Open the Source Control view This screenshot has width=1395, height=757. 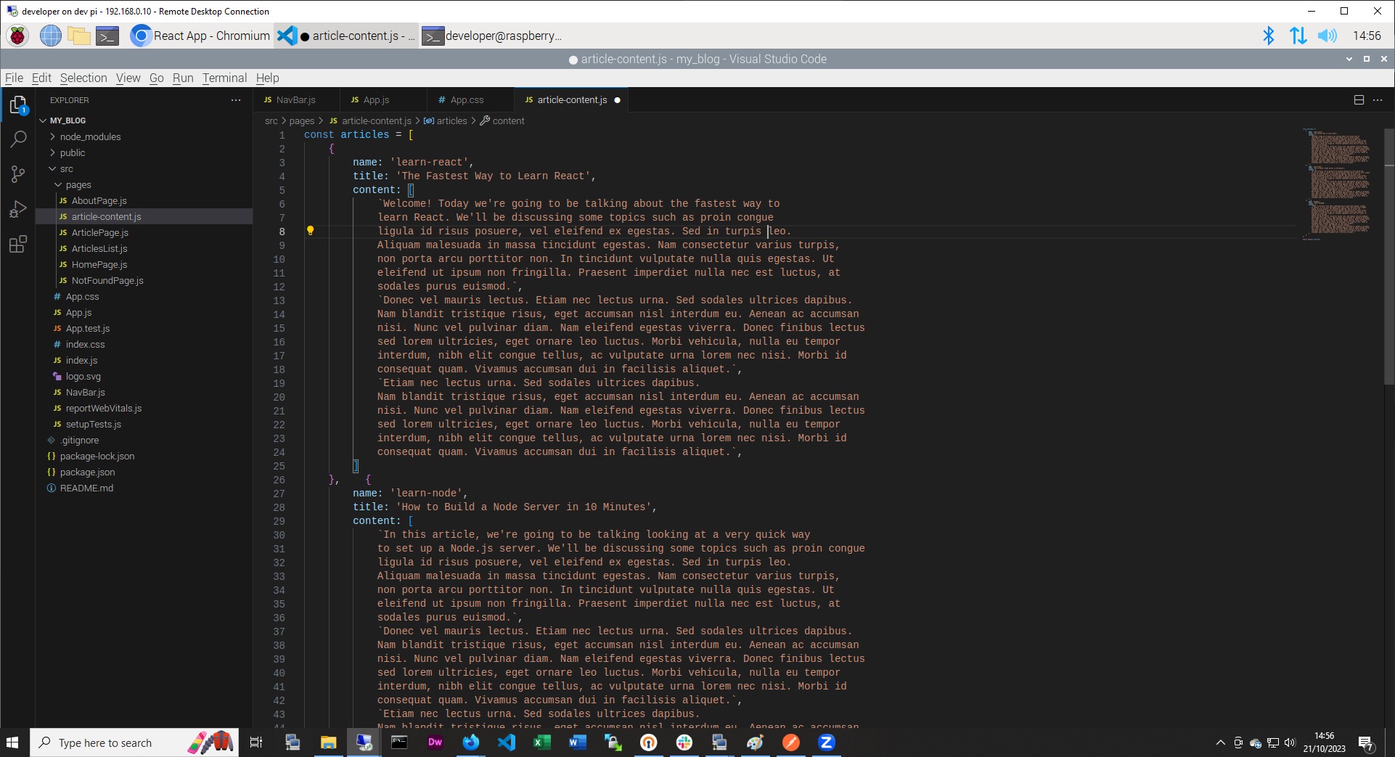tap(18, 174)
